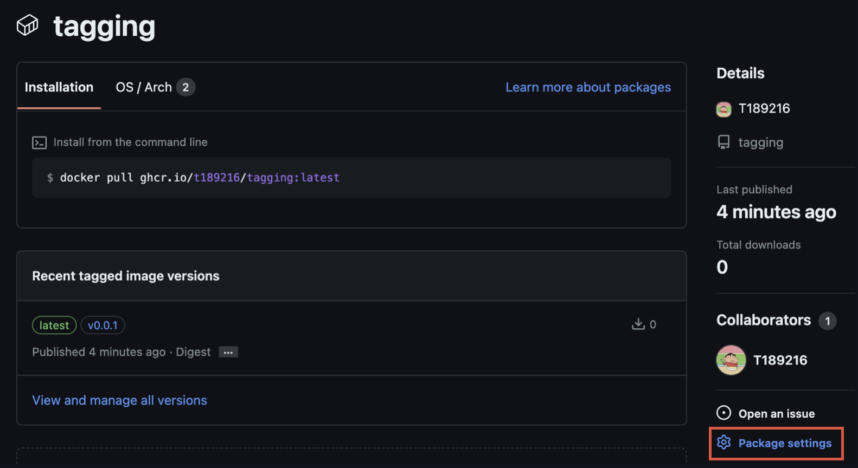Click the latest tag badge
The width and height of the screenshot is (858, 468).
54,325
